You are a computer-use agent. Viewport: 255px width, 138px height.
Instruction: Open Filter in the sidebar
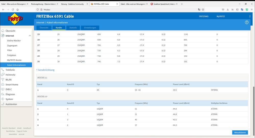9,51
